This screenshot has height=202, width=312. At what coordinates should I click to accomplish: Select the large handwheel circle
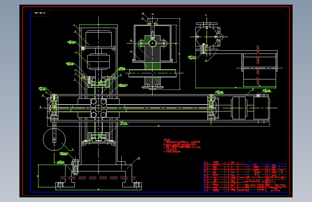pyautogui.click(x=54, y=139)
